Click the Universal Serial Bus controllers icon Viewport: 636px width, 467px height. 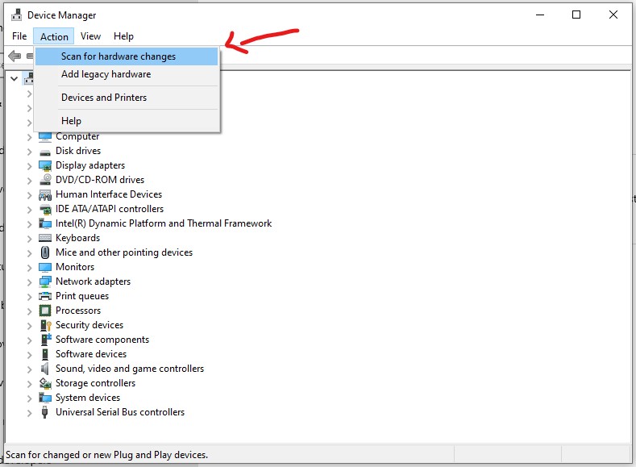coord(45,412)
